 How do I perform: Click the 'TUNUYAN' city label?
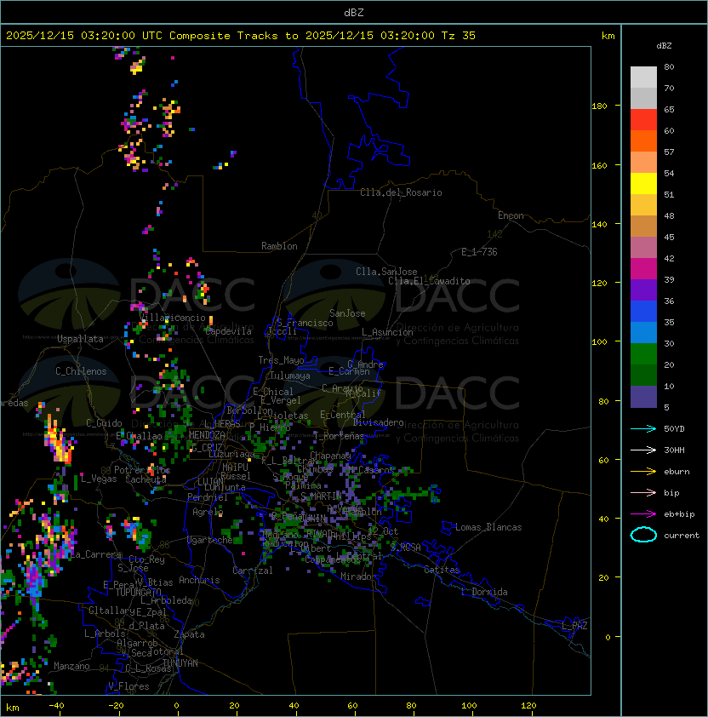[x=180, y=663]
